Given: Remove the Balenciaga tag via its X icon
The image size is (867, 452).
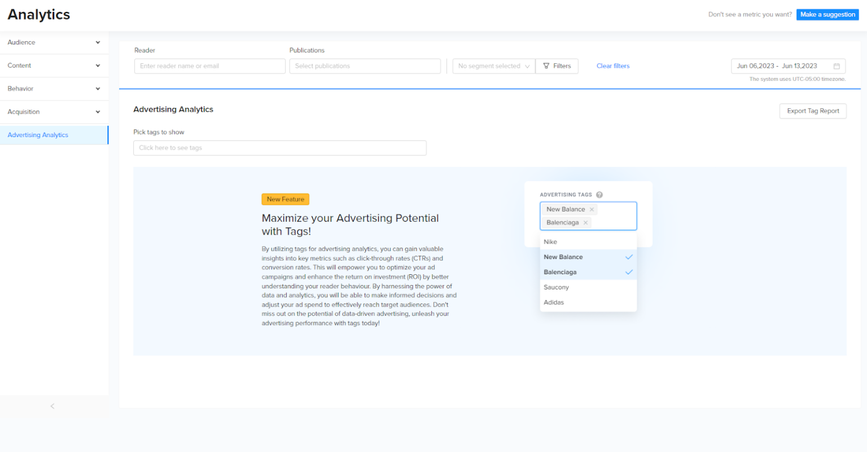Looking at the screenshot, I should point(585,222).
